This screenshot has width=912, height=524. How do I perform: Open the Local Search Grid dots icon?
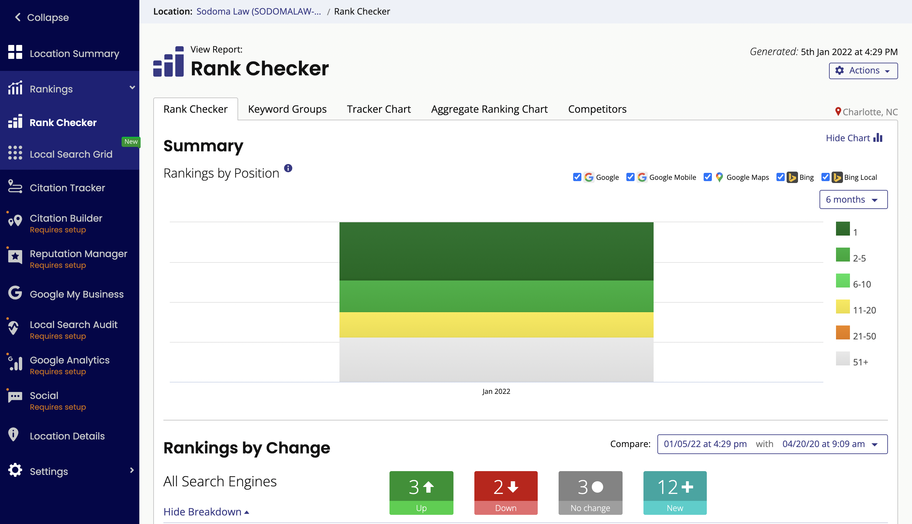(x=15, y=153)
